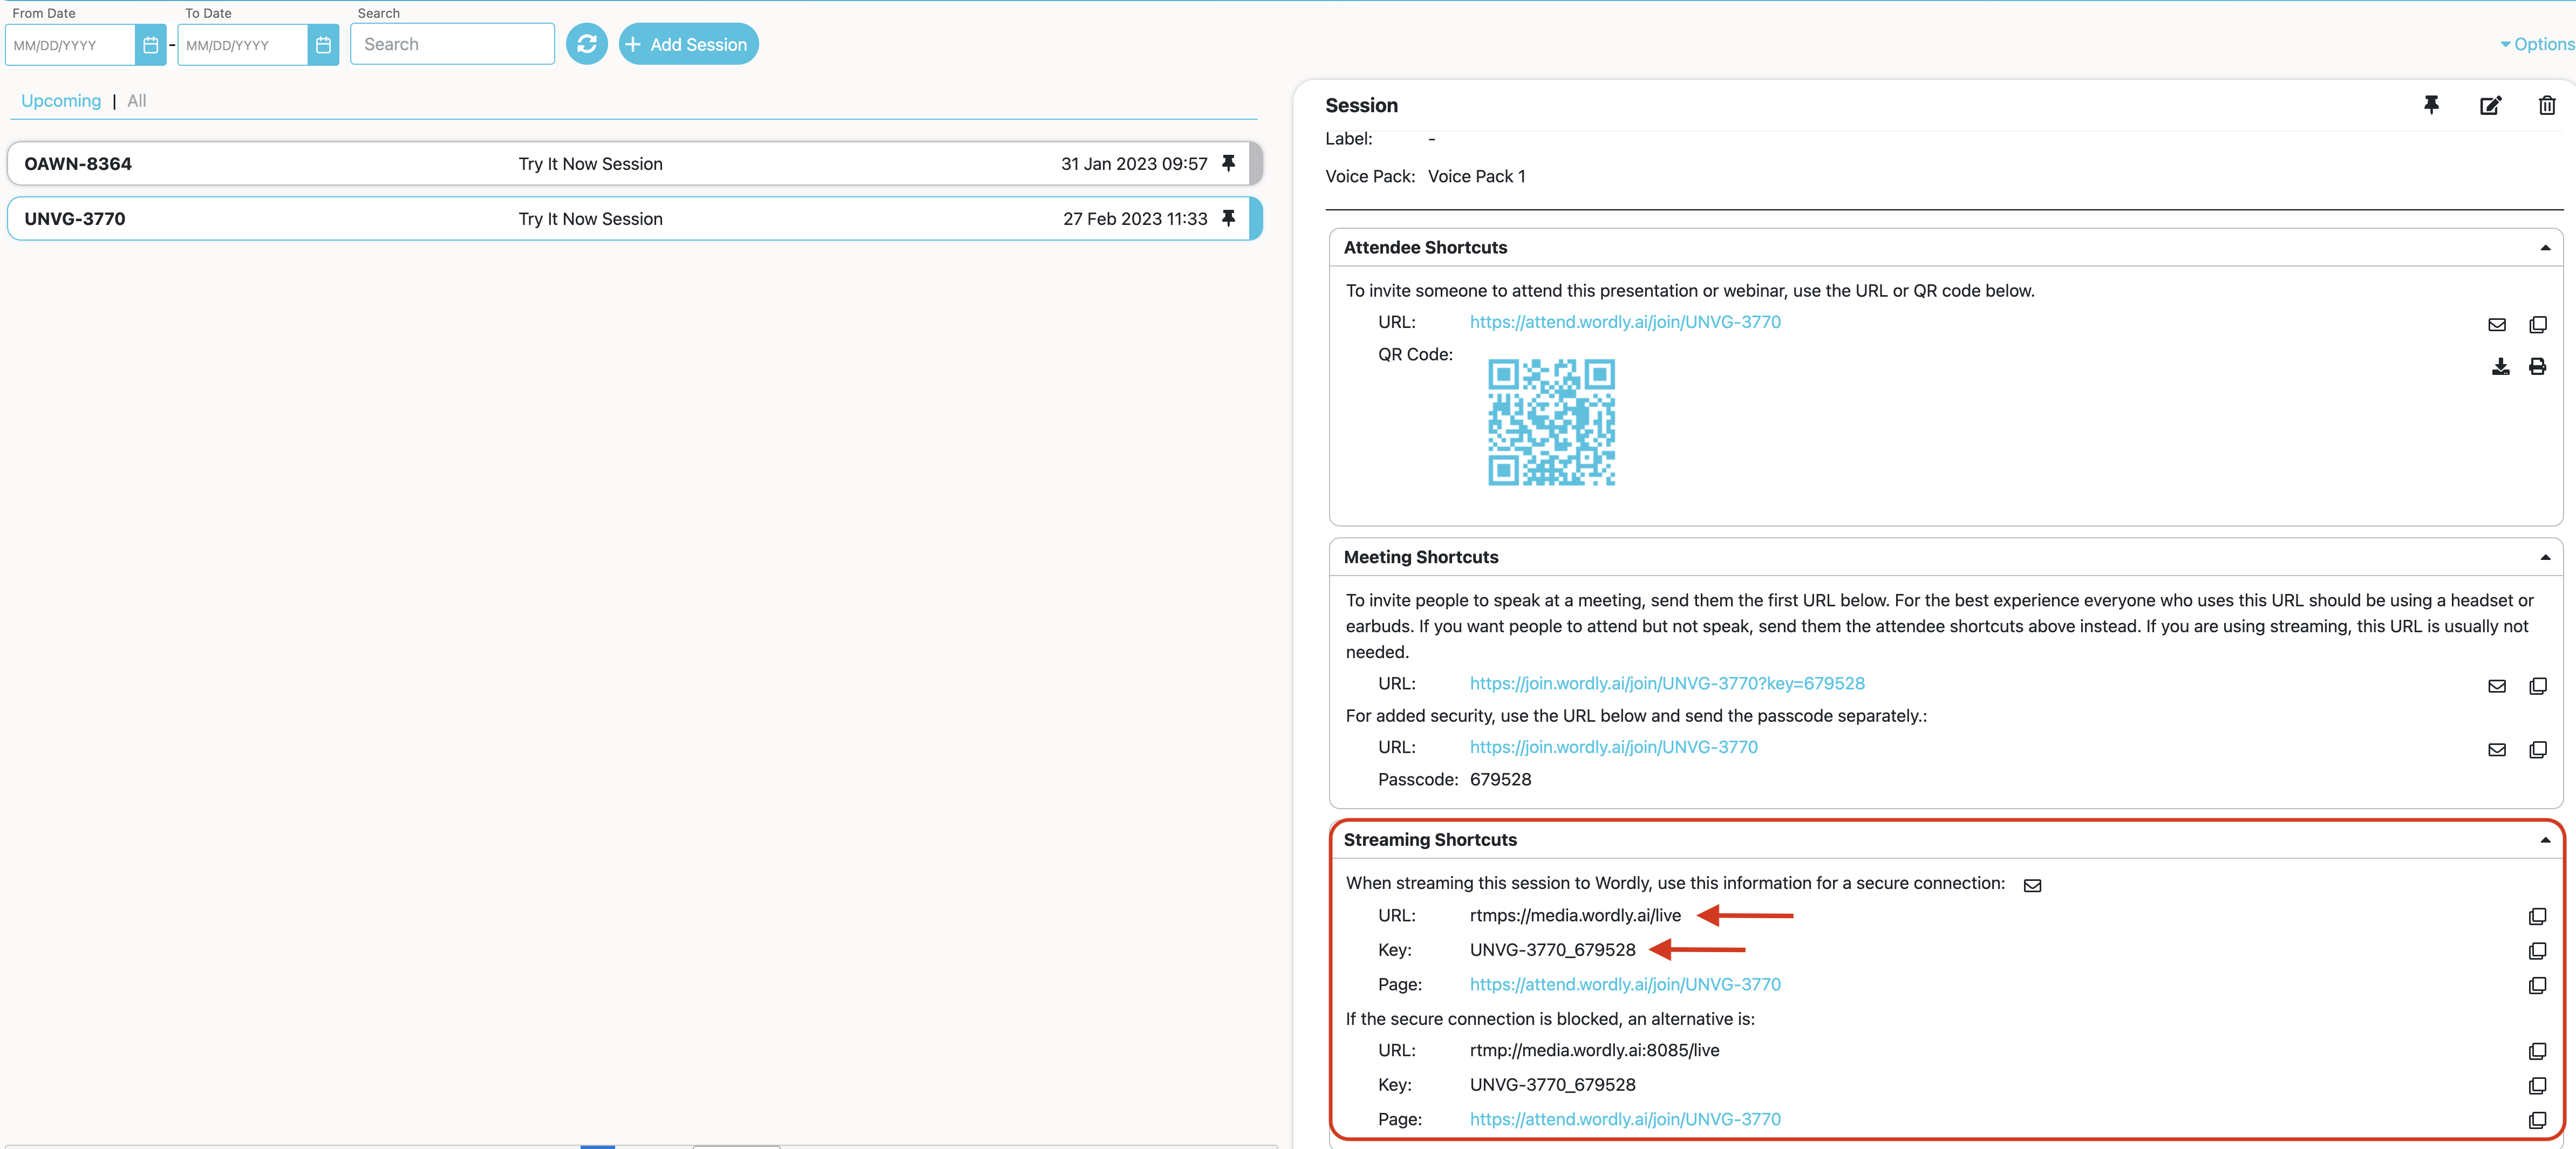Pin the OAWN-8364 session

tap(1229, 163)
